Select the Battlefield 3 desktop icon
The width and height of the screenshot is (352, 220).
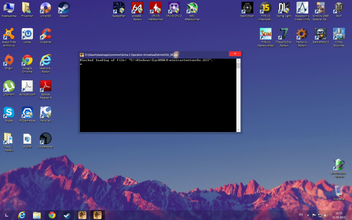pos(320,34)
